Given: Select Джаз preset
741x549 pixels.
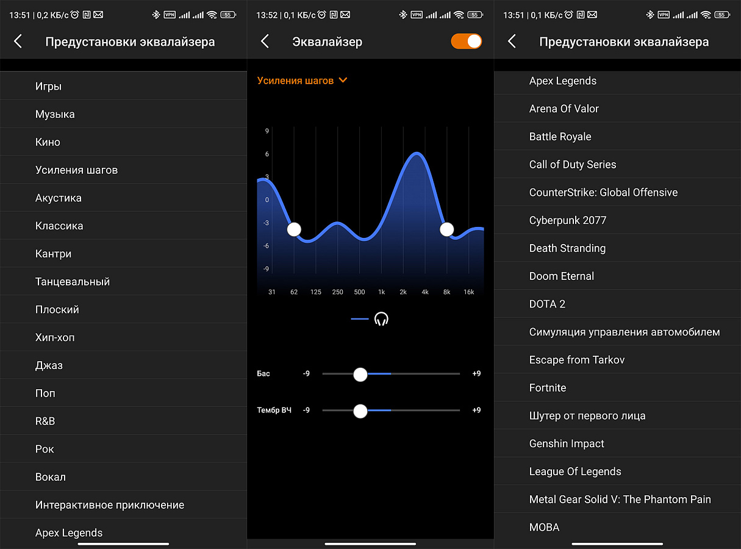Looking at the screenshot, I should coord(123,365).
